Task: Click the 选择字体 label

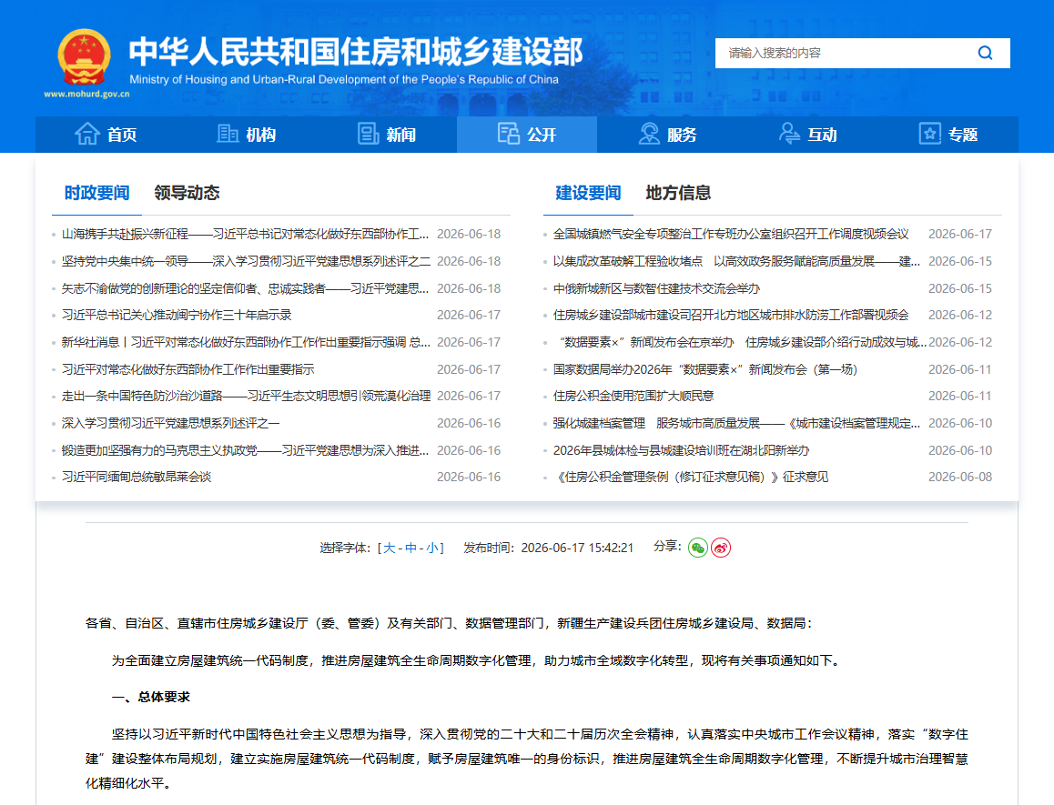Action: [x=345, y=548]
